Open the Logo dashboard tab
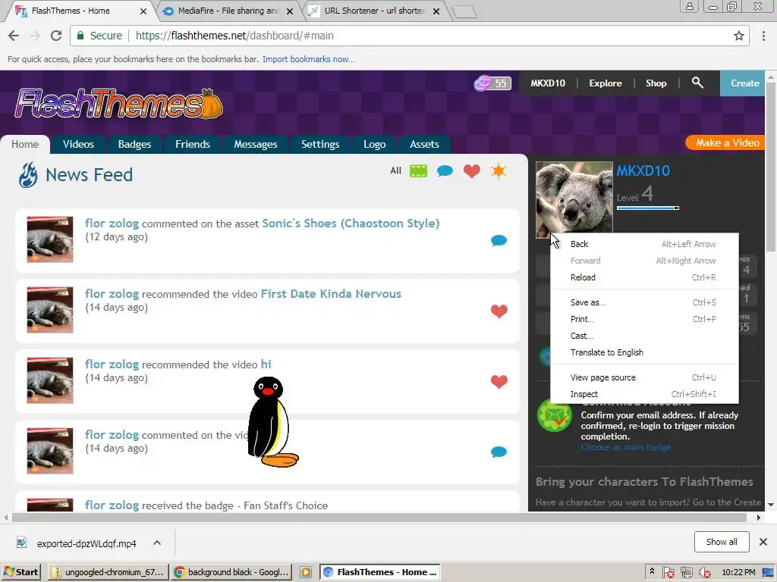This screenshot has width=777, height=582. tap(374, 144)
